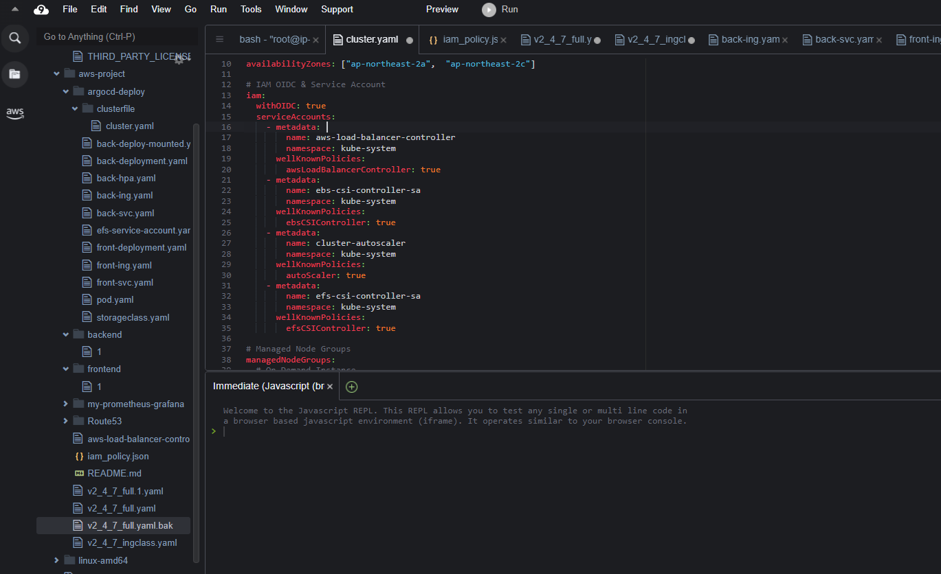Switch to the back-svc.yaml tab
Image resolution: width=941 pixels, height=574 pixels.
coord(843,40)
